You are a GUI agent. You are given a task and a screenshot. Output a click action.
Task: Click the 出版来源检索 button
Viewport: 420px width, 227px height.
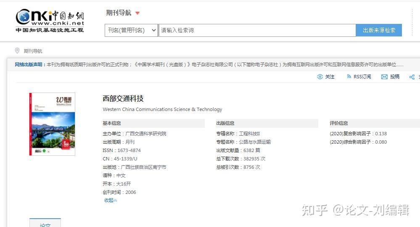coord(379,31)
